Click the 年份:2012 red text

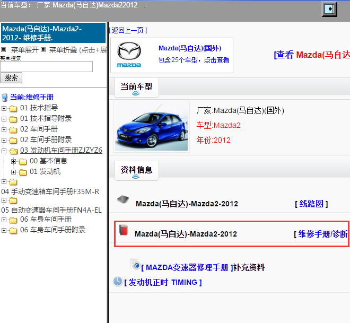pyautogui.click(x=213, y=140)
